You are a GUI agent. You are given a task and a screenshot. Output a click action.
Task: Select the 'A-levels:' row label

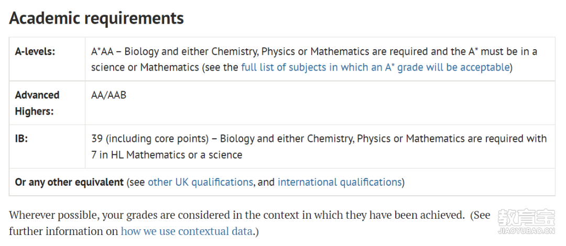(x=35, y=52)
